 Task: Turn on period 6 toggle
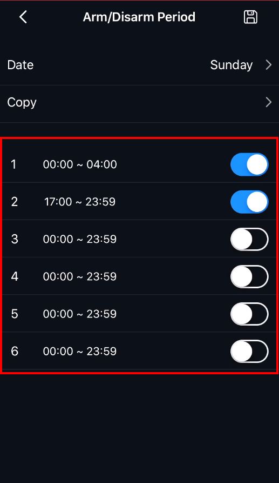[x=249, y=351]
